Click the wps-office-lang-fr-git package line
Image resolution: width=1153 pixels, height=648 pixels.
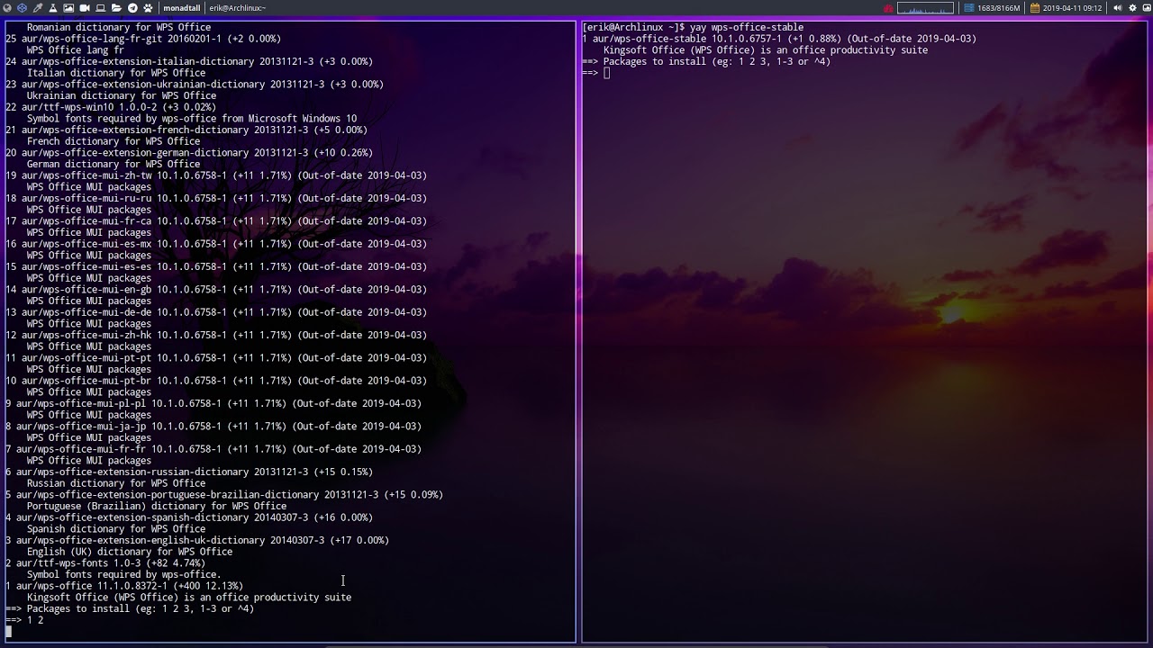143,39
